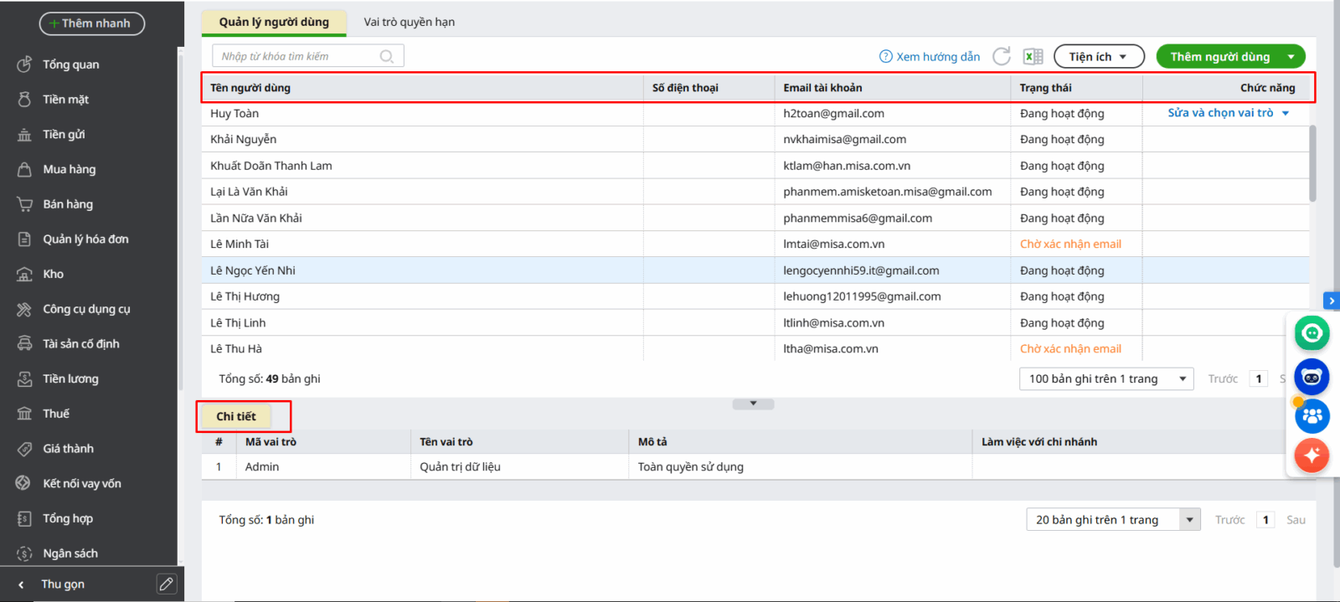Open the 100 bản ghi page size dropdown

click(x=1105, y=378)
